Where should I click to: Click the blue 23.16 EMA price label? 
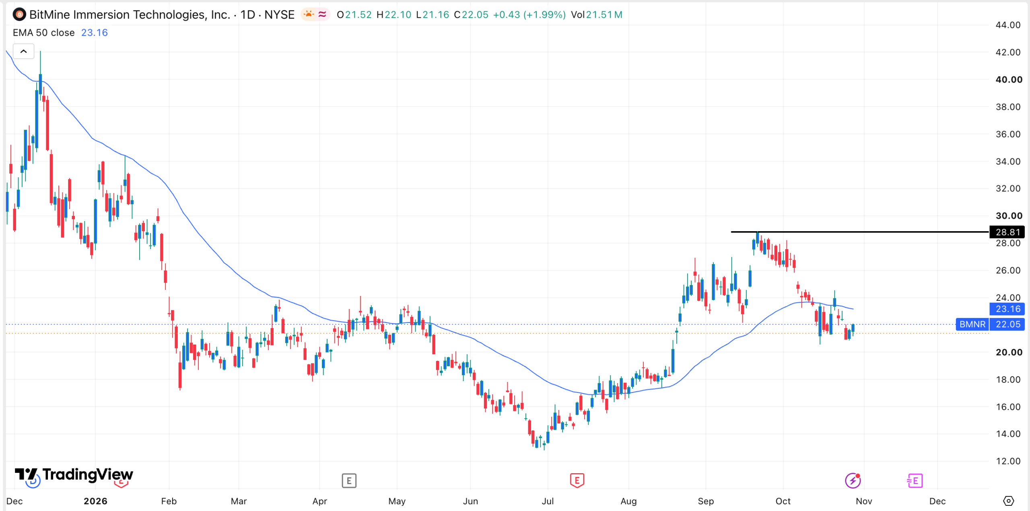point(1007,309)
